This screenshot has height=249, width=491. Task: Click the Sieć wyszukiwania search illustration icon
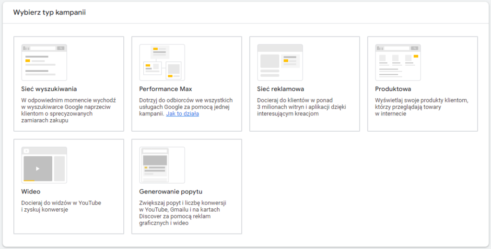(x=44, y=62)
